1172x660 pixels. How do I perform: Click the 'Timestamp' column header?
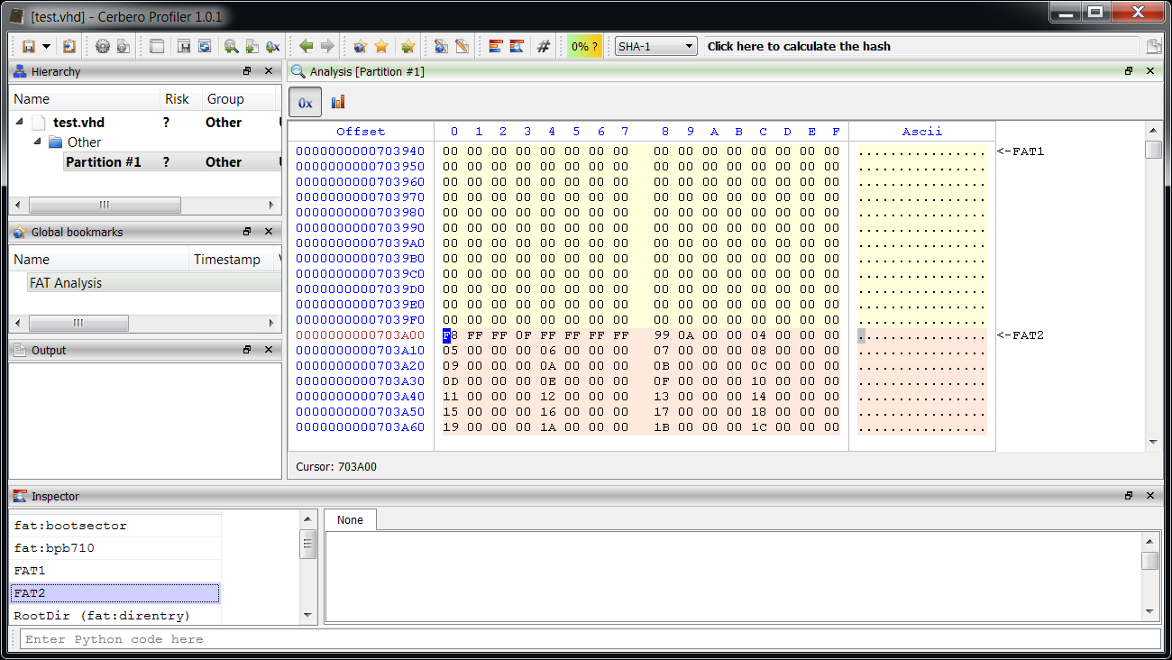pos(227,260)
